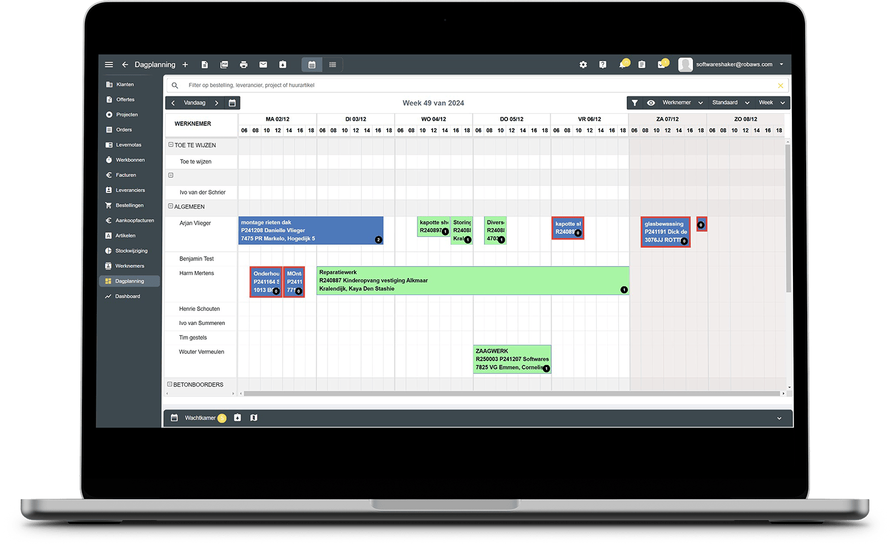893x544 pixels.
Task: Open Projecten in the sidebar
Action: point(127,115)
